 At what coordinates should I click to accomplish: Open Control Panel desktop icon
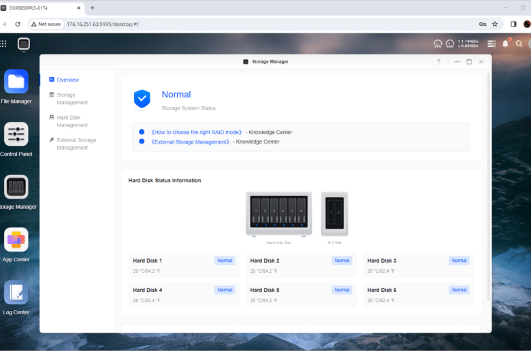tap(16, 135)
